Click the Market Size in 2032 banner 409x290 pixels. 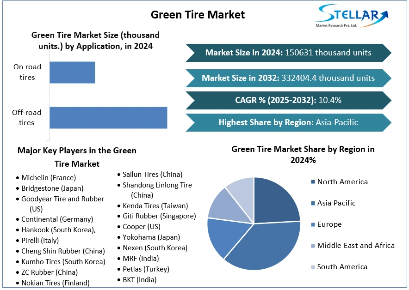tap(288, 78)
